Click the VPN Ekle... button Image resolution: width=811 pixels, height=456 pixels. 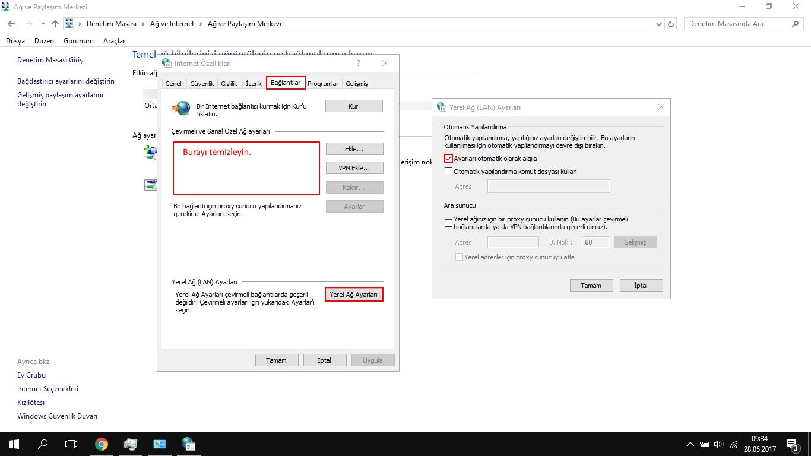click(x=354, y=168)
